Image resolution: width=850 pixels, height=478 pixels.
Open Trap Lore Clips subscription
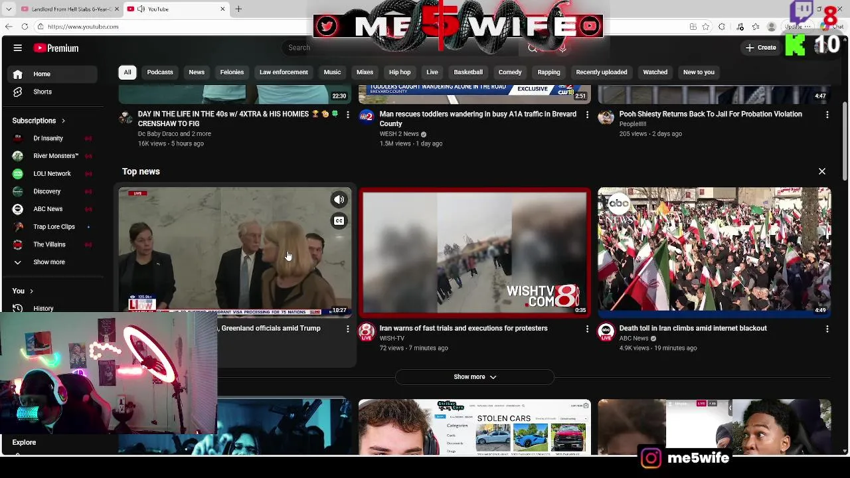[x=52, y=226]
